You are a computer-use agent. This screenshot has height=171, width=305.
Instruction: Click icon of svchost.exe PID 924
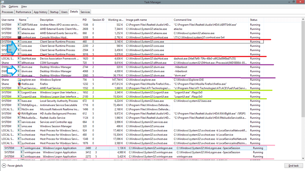click(19, 131)
